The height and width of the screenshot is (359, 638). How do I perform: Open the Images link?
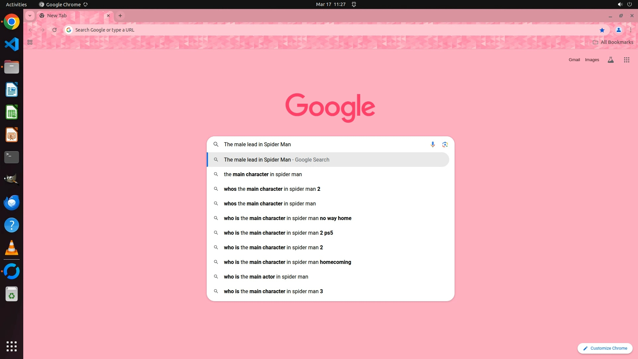pos(592,60)
